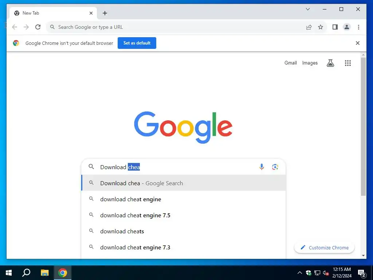Open Chrome's three-dot menu
The image size is (373, 280).
point(358,27)
